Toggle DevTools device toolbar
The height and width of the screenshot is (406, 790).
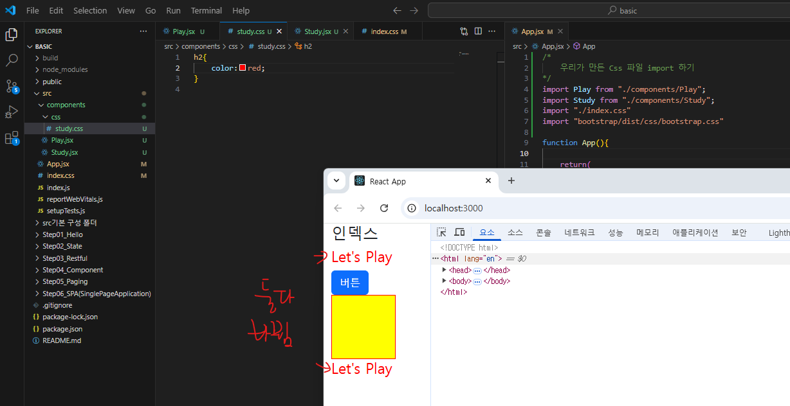tap(459, 233)
